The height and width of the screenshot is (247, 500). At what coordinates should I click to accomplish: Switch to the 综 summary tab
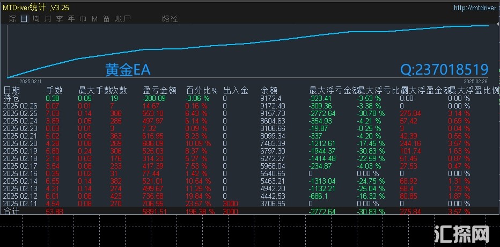12,19
